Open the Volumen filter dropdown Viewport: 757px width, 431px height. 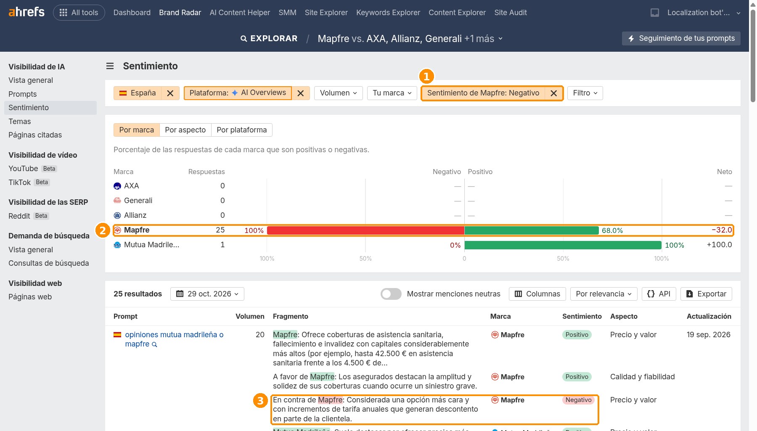339,93
